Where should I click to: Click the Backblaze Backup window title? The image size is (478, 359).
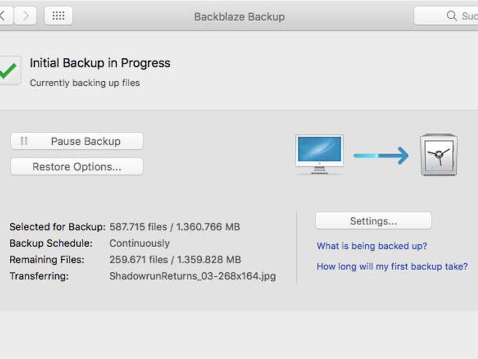point(240,17)
